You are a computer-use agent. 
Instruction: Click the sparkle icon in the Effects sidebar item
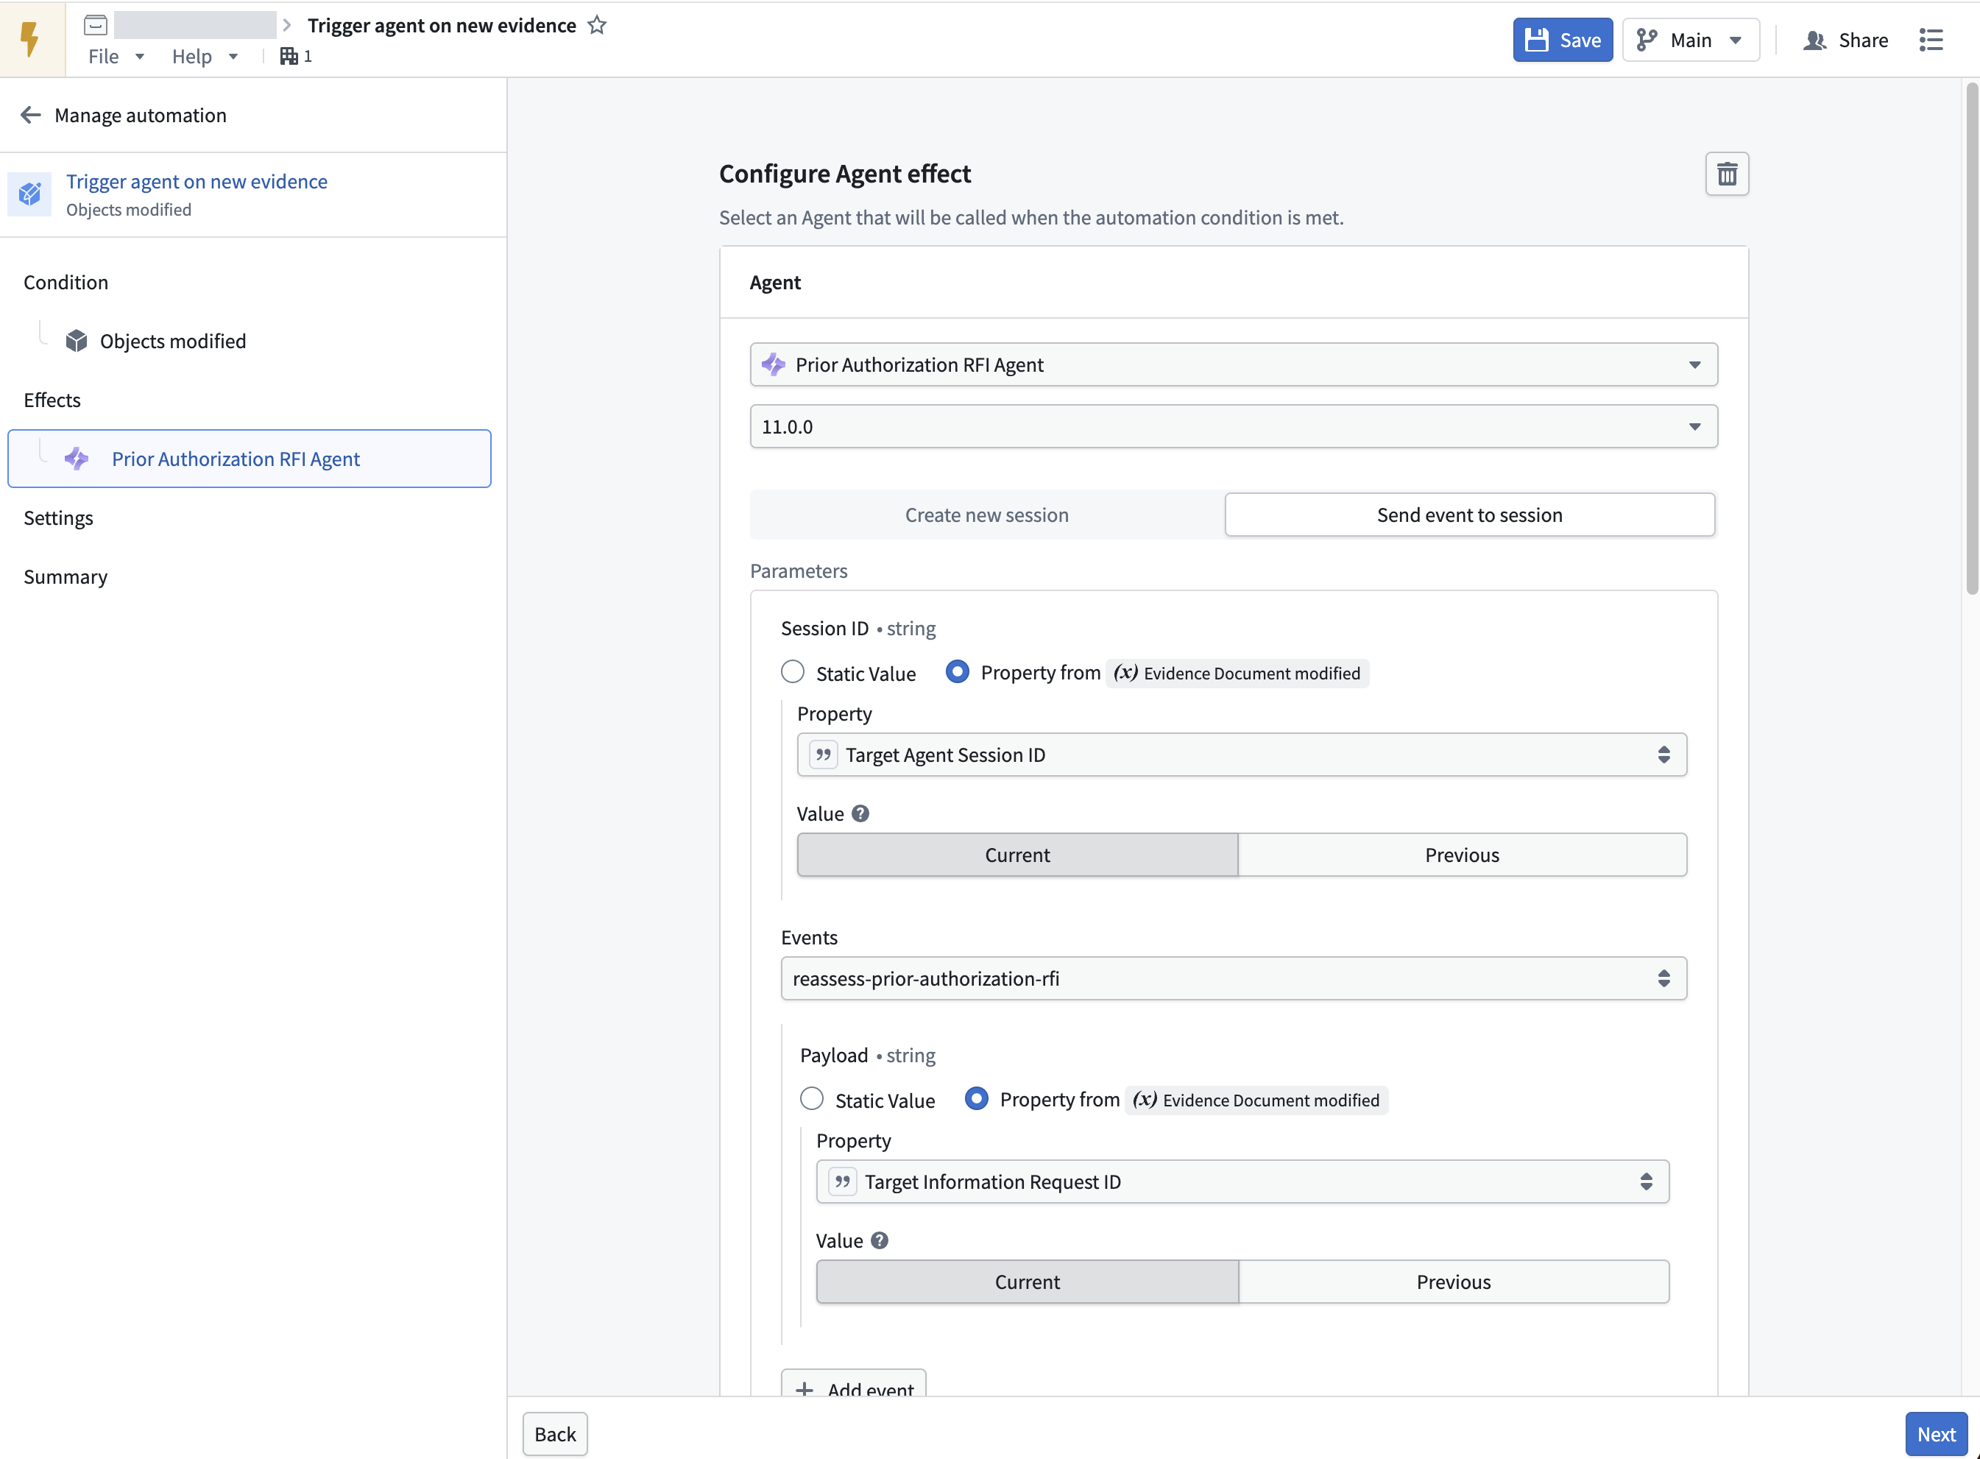click(77, 459)
